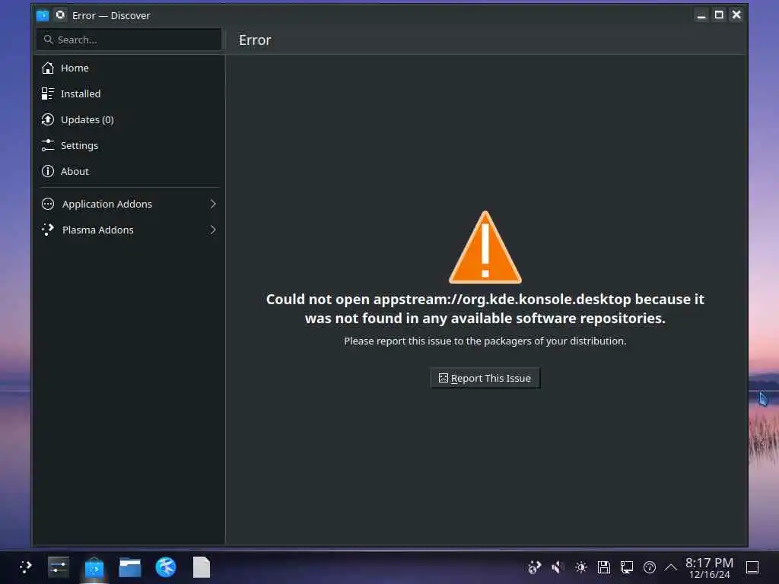Focus the Search field

tap(129, 40)
